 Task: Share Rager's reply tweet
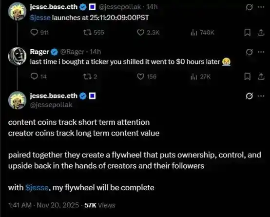pyautogui.click(x=261, y=77)
